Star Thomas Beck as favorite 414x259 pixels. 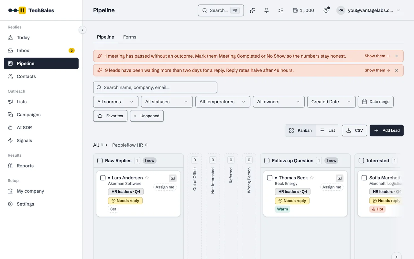(x=312, y=178)
